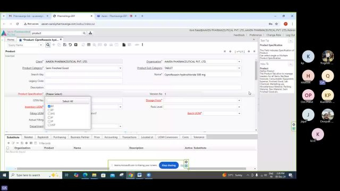
Task: Click the Feedback link
Action: [x=239, y=35]
